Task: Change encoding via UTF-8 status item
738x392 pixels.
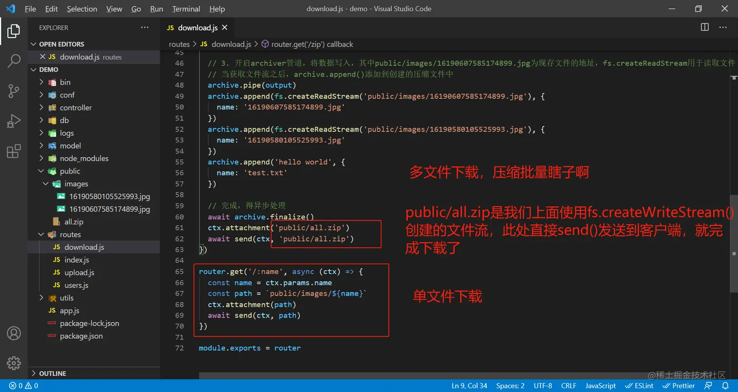Action: (543, 386)
